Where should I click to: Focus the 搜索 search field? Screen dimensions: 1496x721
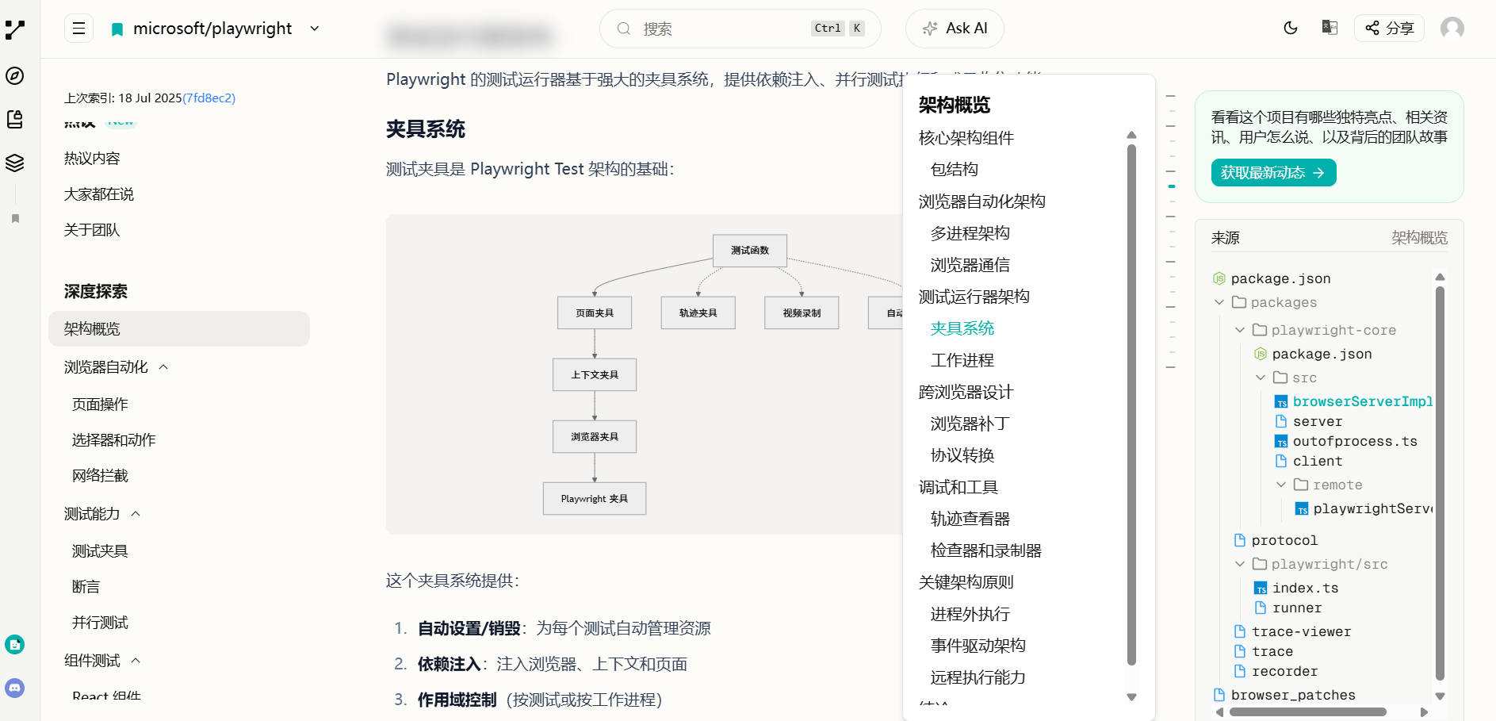pos(740,29)
